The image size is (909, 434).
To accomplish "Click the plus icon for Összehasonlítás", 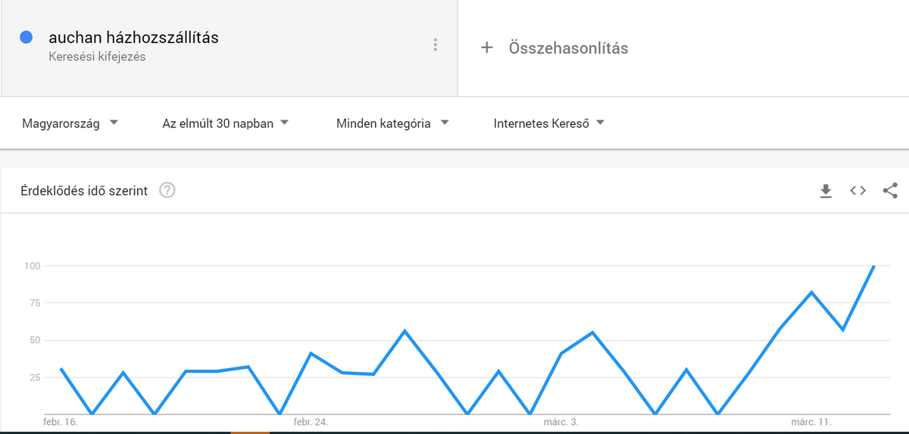I will 487,48.
